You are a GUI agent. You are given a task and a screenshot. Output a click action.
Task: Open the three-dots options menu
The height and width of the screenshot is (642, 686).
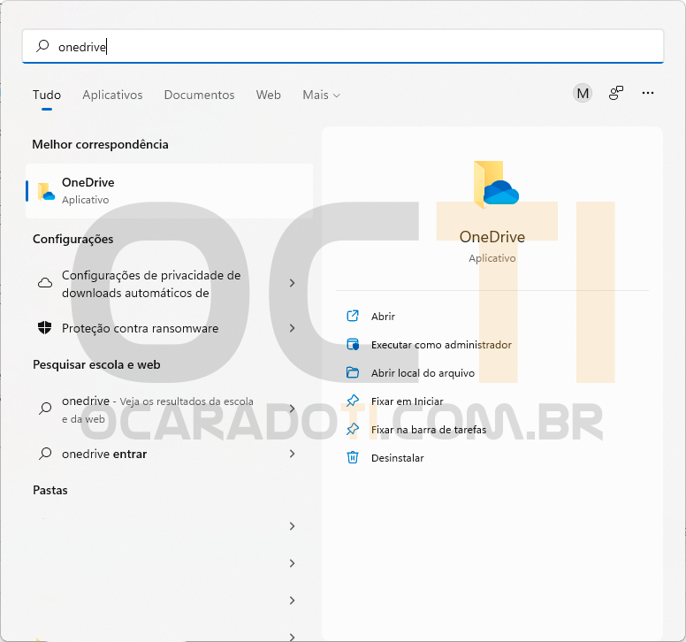[648, 93]
